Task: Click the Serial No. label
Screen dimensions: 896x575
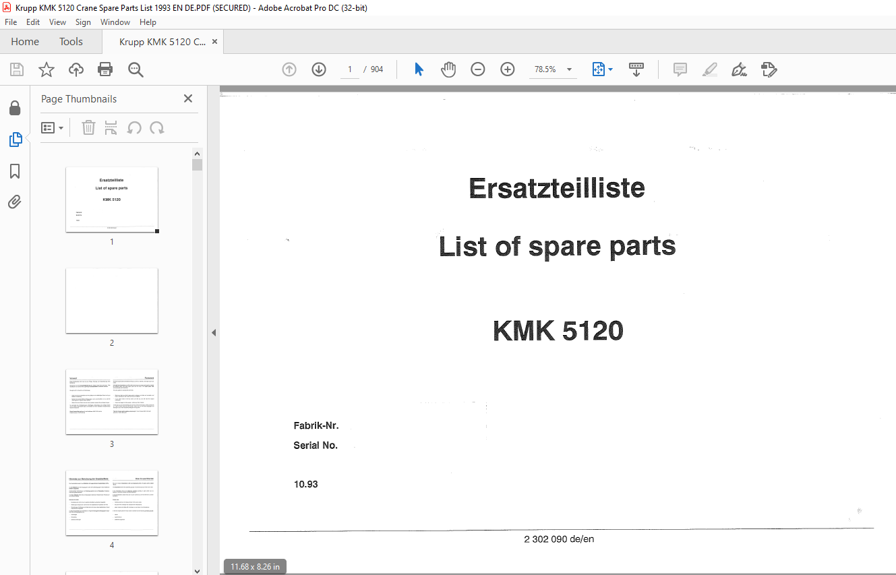Action: point(316,446)
